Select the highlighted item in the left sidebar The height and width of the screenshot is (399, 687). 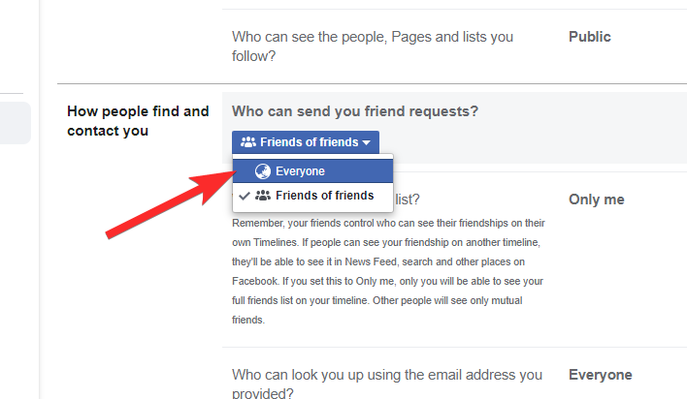click(x=16, y=123)
